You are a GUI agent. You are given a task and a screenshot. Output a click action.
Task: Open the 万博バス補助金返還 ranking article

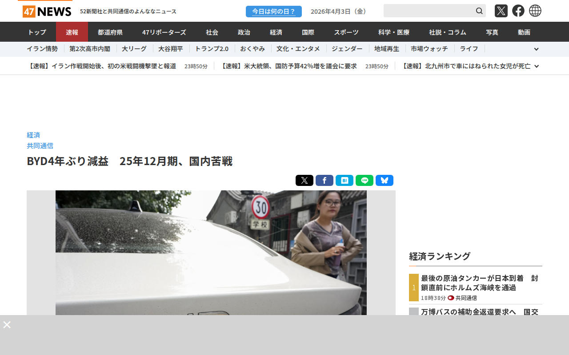pos(480,312)
